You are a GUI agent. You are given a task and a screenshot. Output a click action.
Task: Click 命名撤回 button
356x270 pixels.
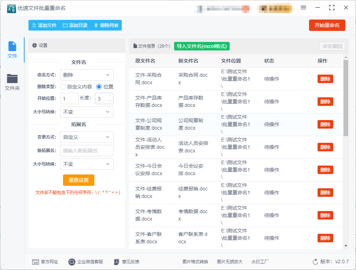333,46
